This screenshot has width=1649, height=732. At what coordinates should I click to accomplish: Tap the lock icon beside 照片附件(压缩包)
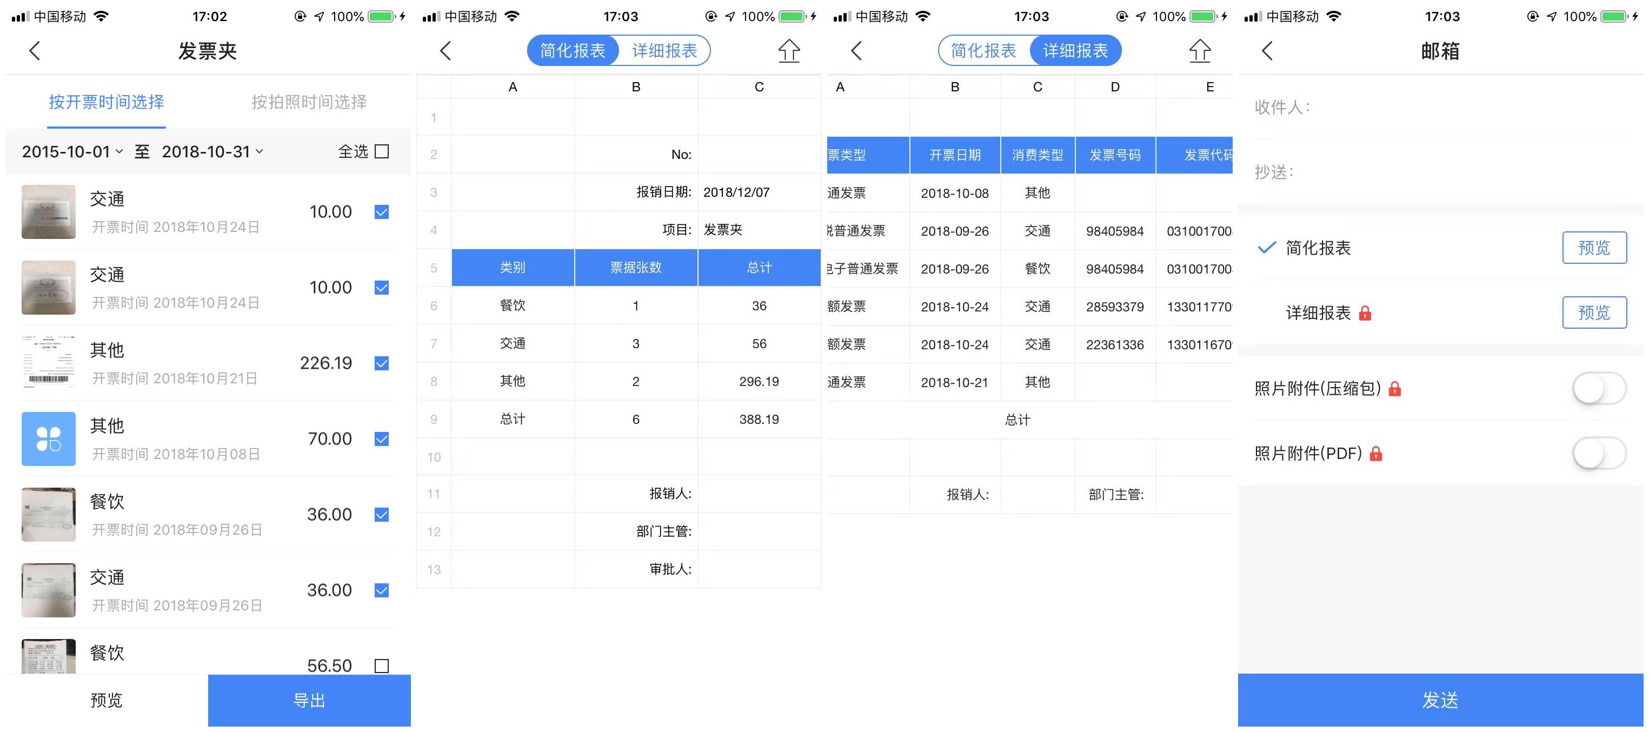pyautogui.click(x=1394, y=388)
